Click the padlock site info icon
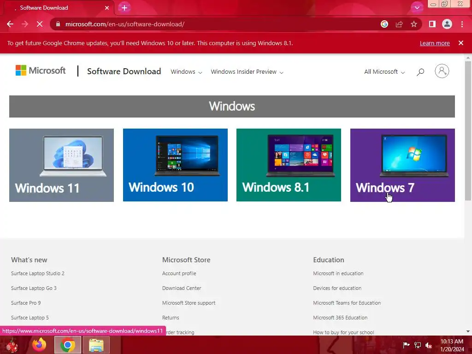 coord(58,24)
